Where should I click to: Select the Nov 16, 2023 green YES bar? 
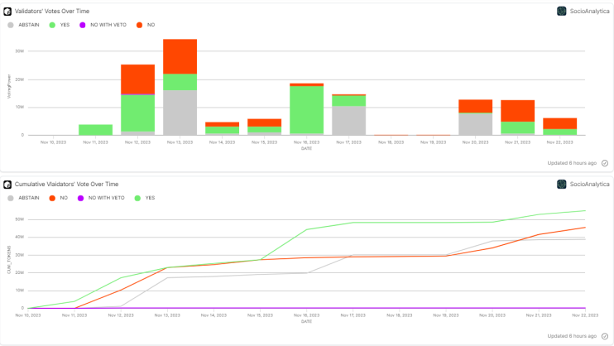307,110
